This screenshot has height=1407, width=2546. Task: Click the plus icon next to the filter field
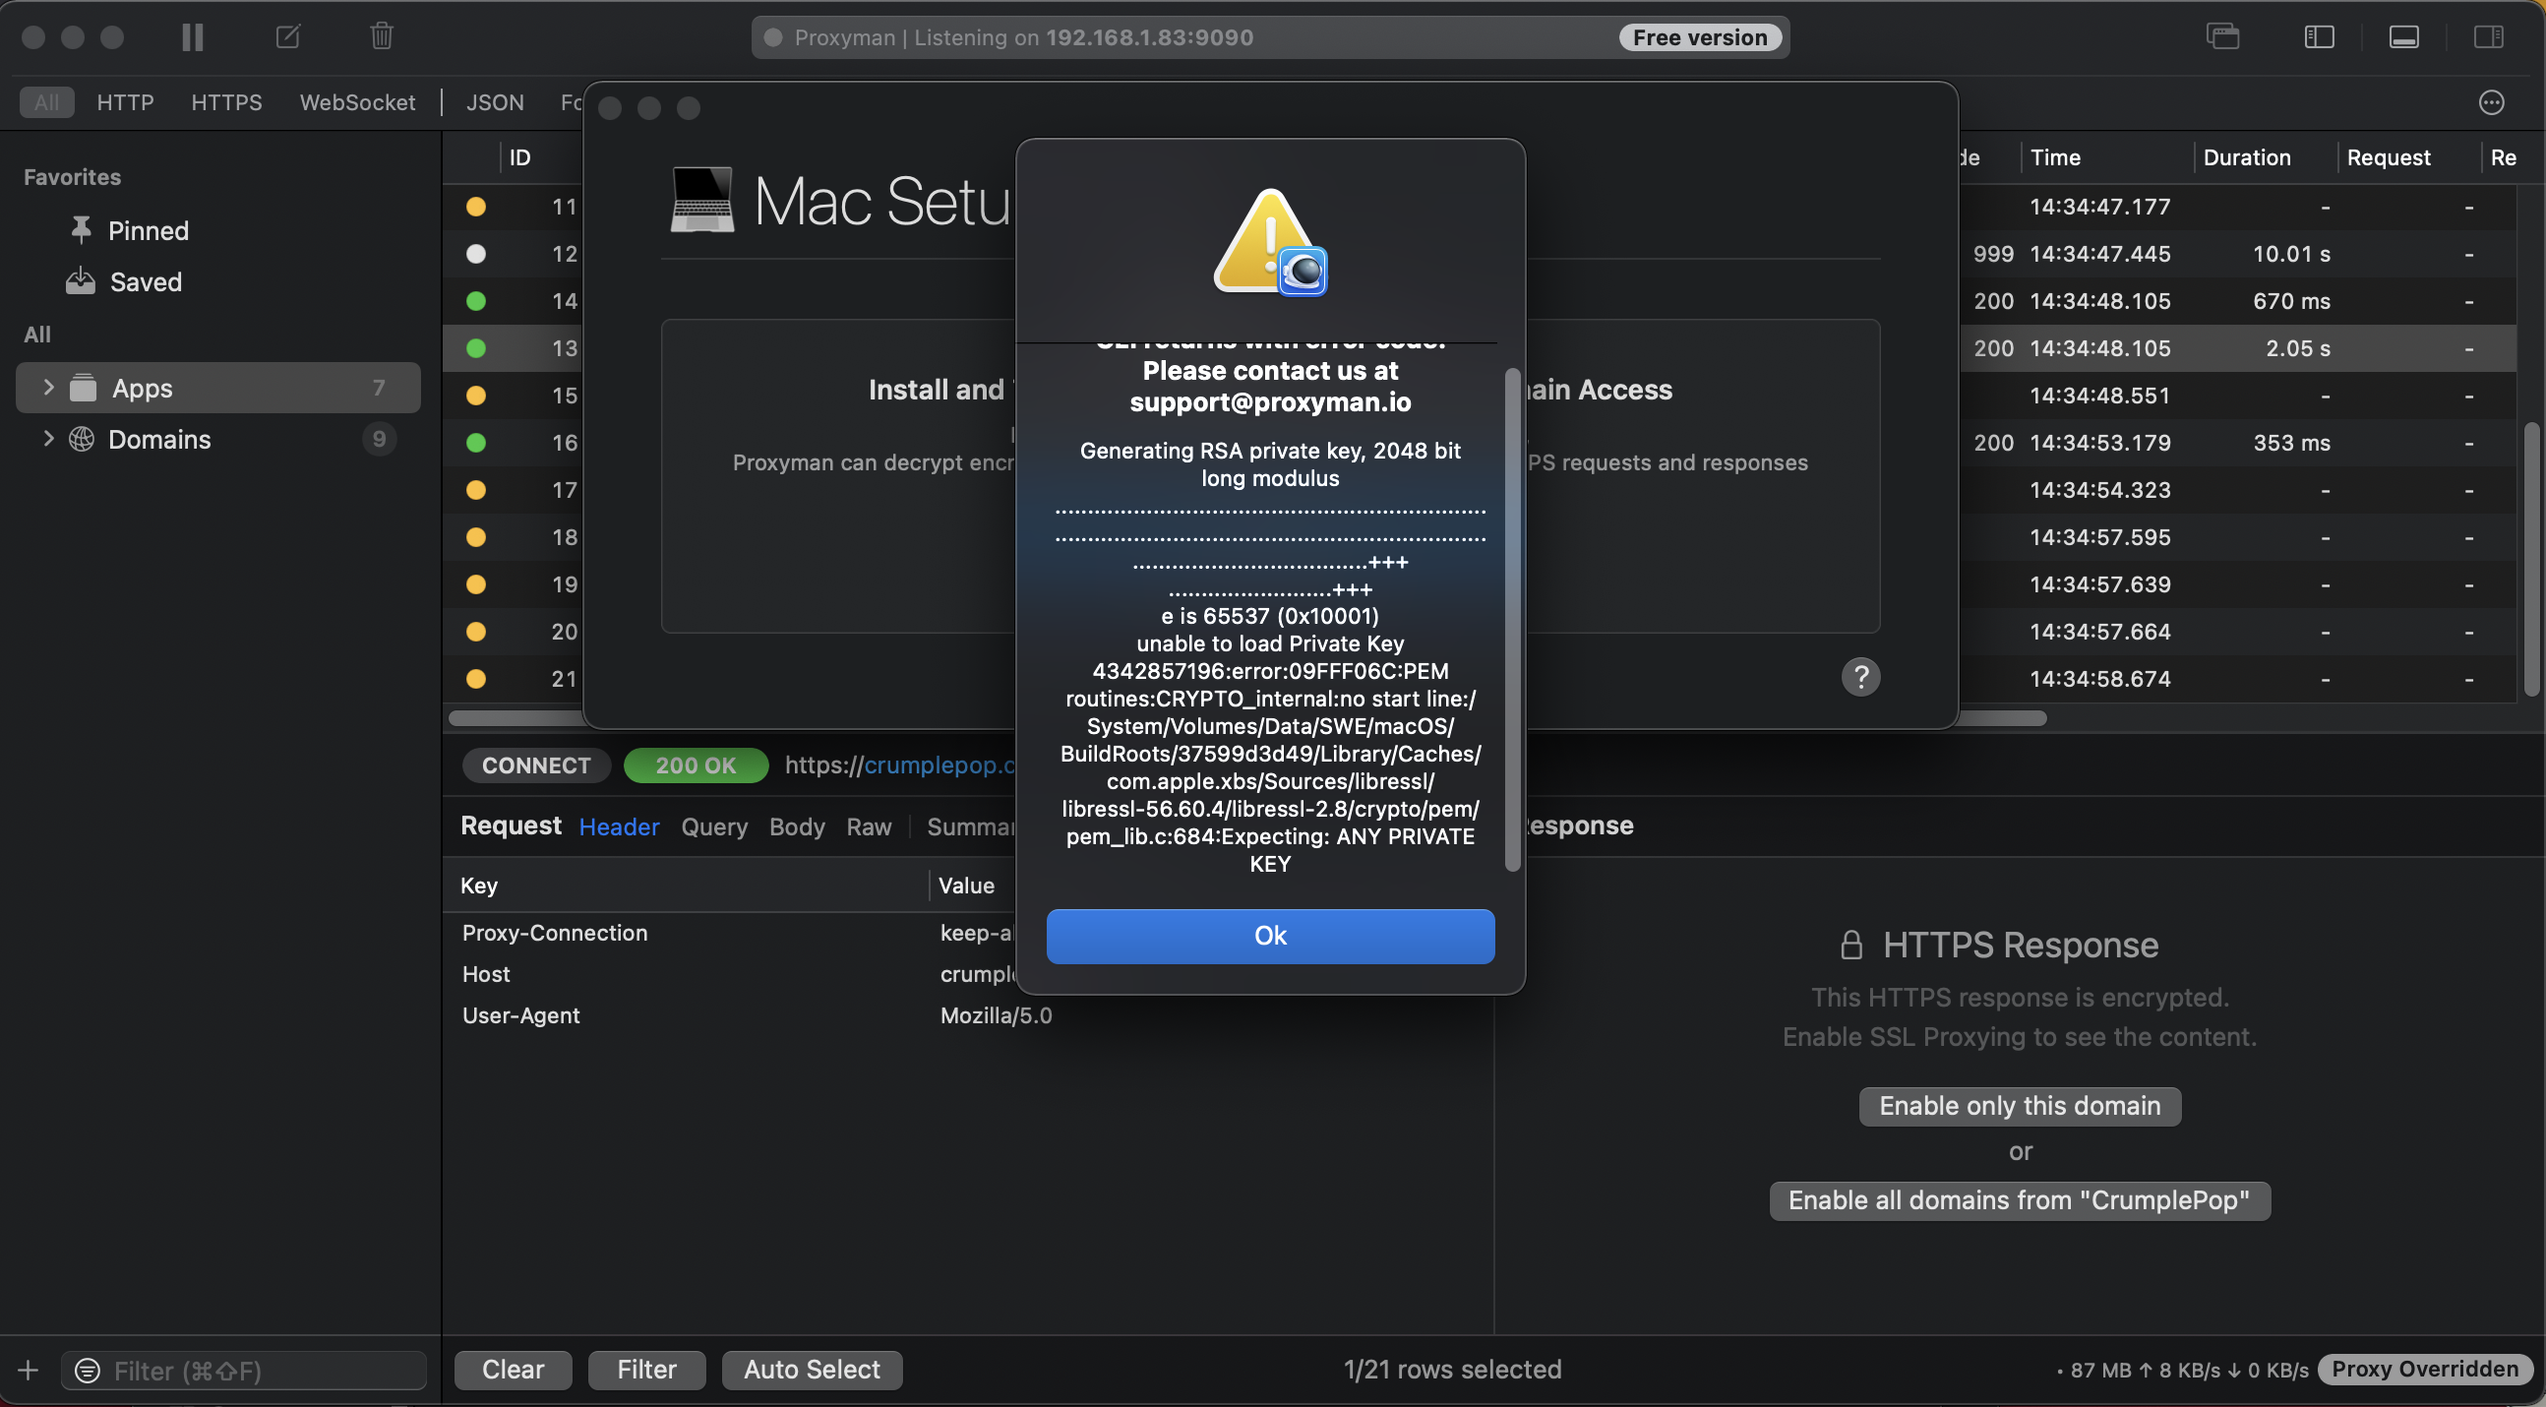tap(28, 1371)
